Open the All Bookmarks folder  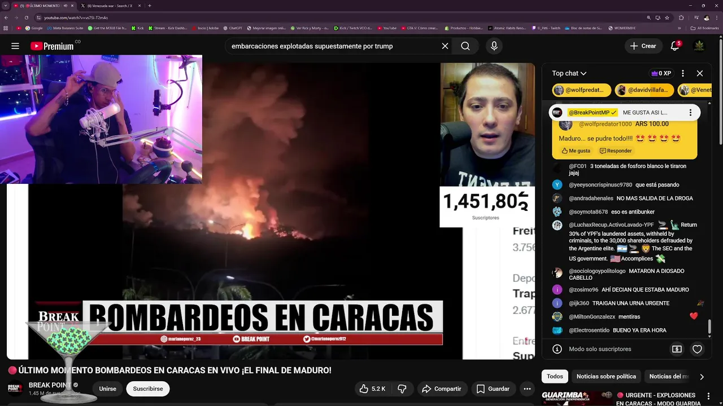point(705,28)
